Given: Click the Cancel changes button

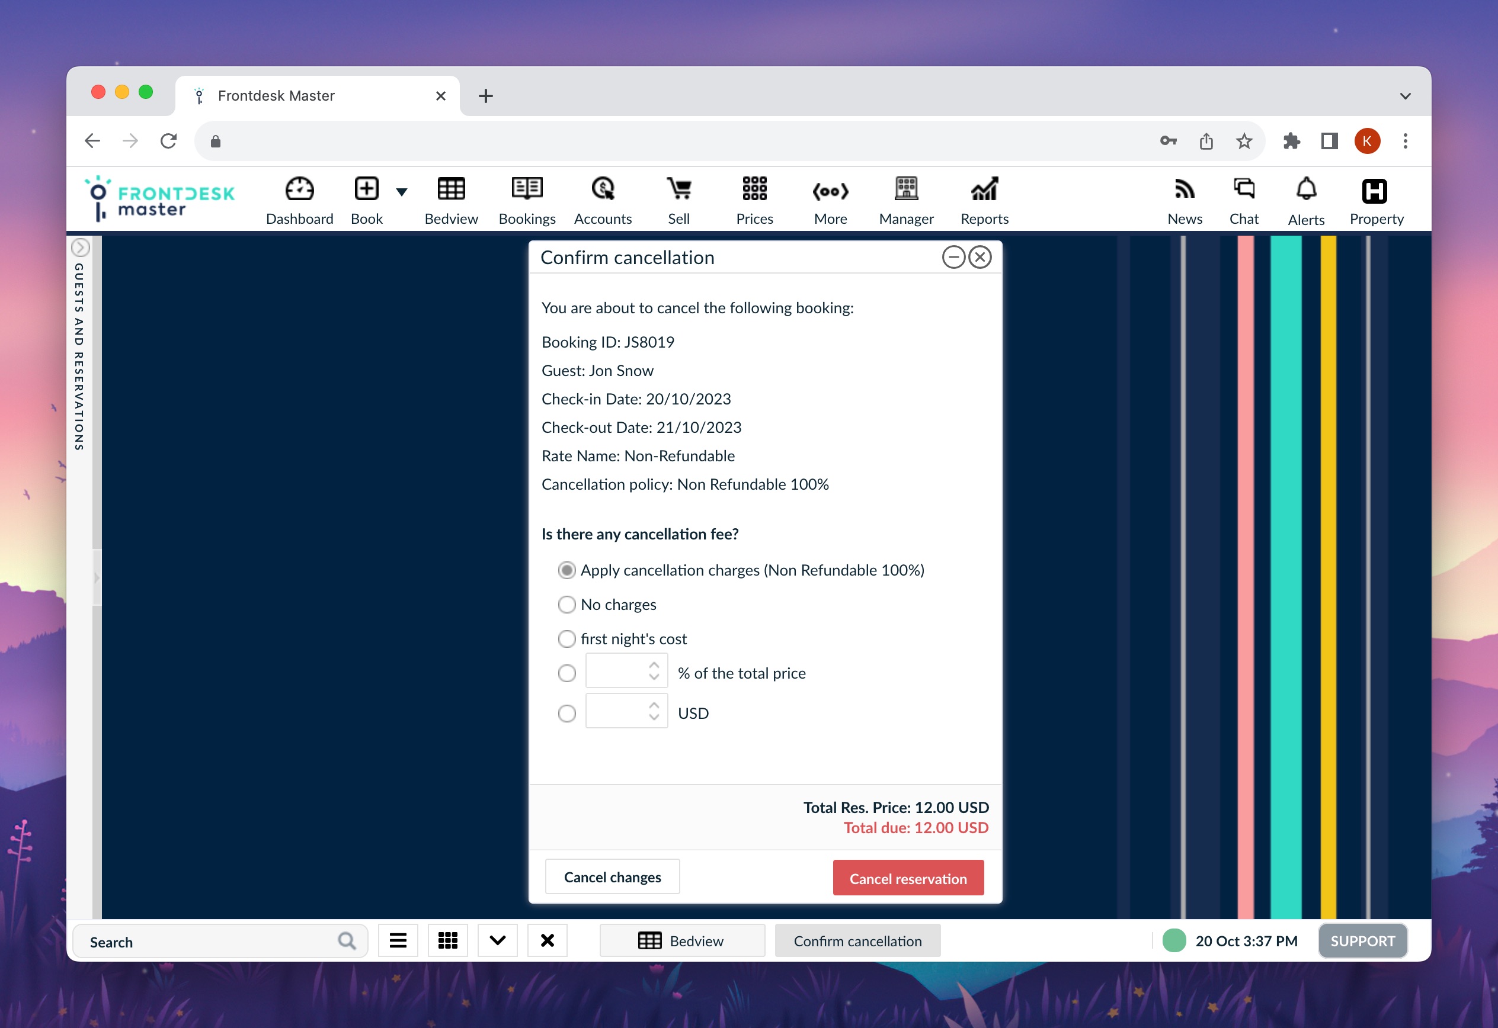Looking at the screenshot, I should click(x=612, y=876).
